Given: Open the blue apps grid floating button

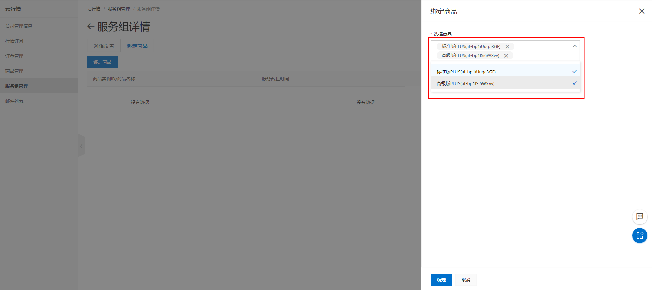Looking at the screenshot, I should [x=640, y=235].
